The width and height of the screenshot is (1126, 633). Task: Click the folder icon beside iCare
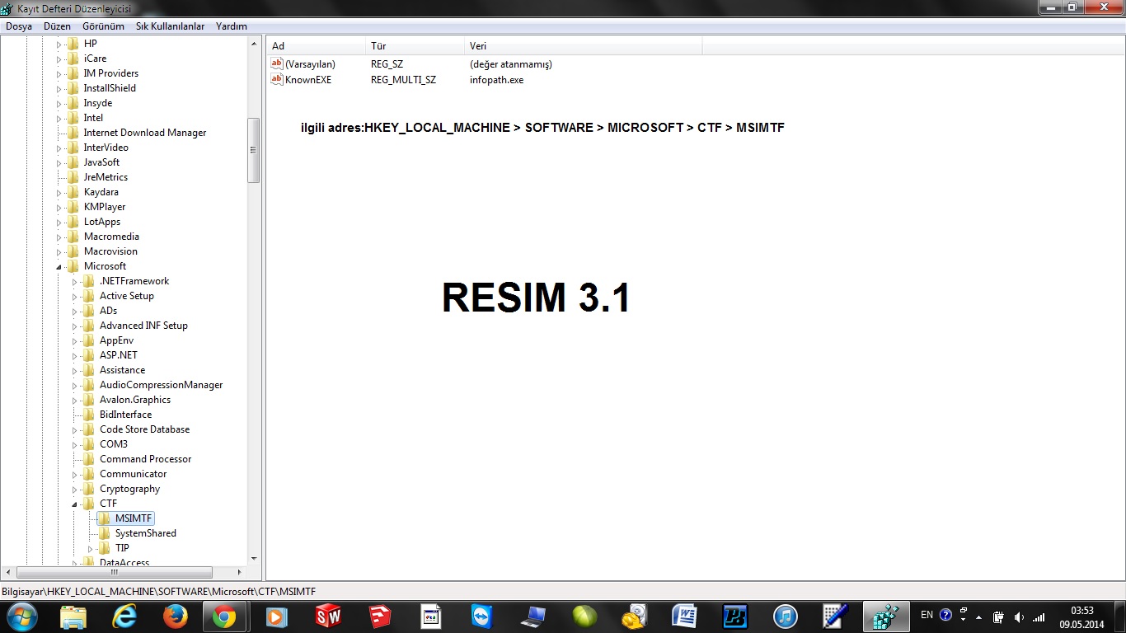pos(73,59)
